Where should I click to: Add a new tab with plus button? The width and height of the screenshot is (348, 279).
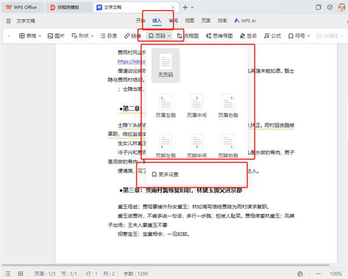point(185,8)
